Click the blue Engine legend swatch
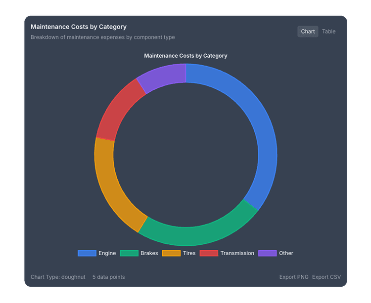Viewport: 371px width, 303px height. [87, 253]
